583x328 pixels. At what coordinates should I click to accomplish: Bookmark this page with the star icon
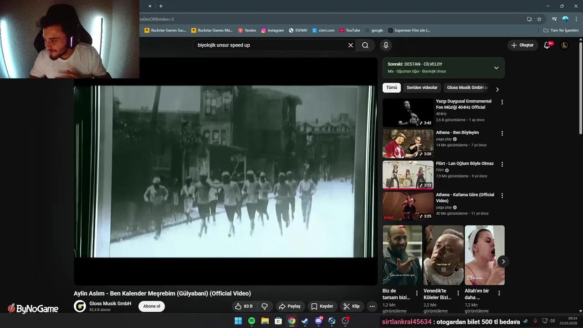[539, 19]
